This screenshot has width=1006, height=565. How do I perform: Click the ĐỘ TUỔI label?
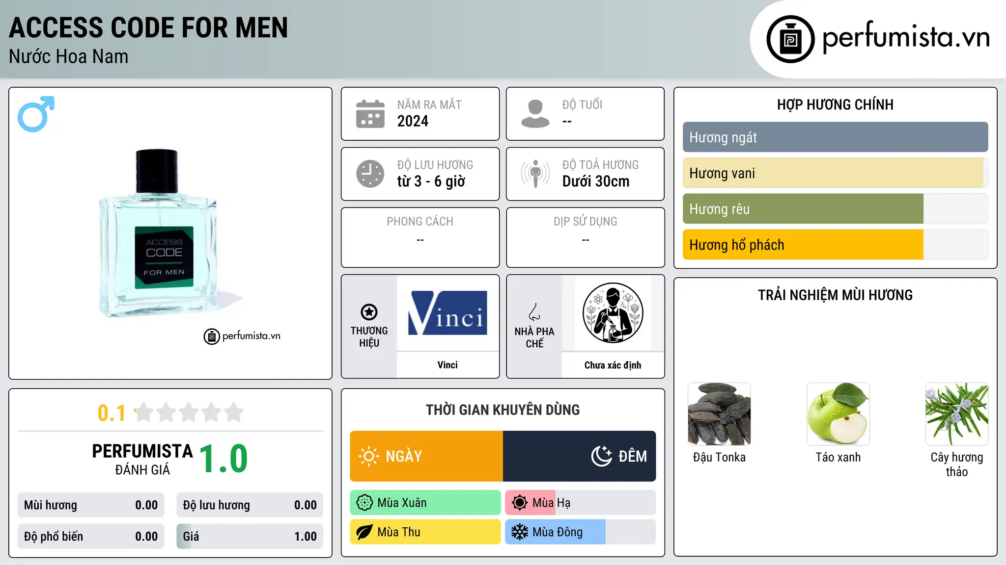[x=582, y=105]
